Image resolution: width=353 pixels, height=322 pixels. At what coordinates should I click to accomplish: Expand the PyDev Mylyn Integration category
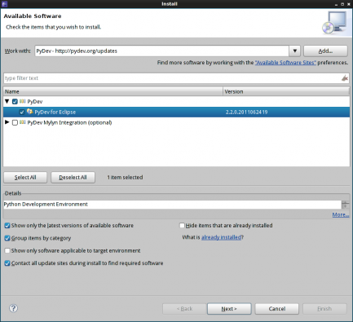(7, 122)
